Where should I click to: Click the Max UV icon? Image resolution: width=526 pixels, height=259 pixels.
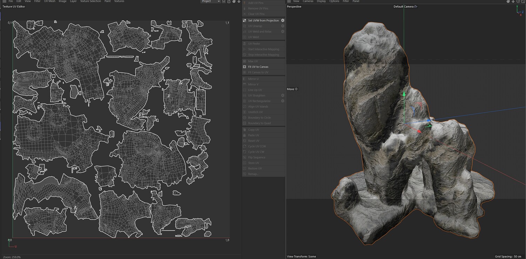pos(245,61)
